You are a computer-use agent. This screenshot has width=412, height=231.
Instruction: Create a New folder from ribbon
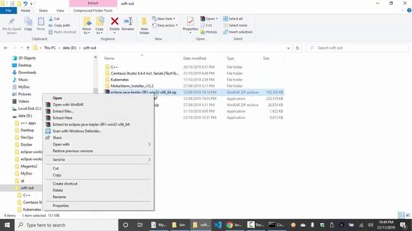coord(144,26)
